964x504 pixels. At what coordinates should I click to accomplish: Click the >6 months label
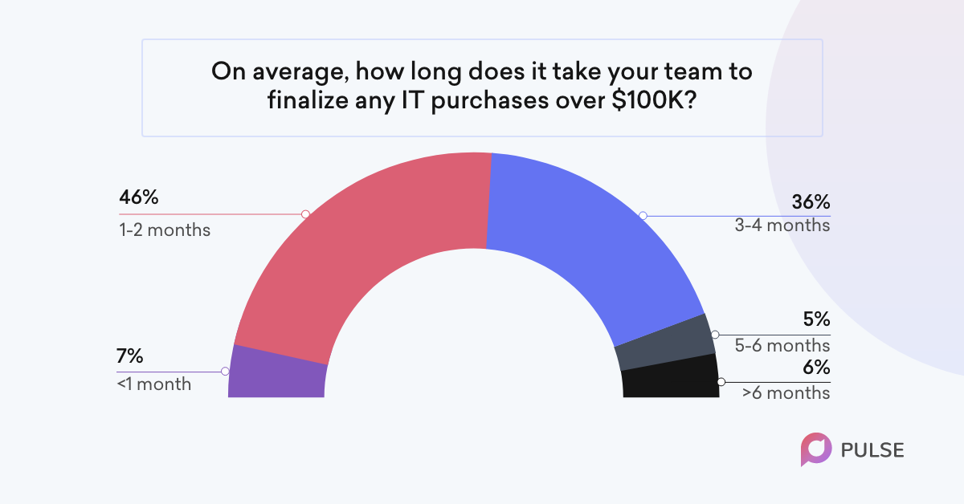[x=786, y=393]
